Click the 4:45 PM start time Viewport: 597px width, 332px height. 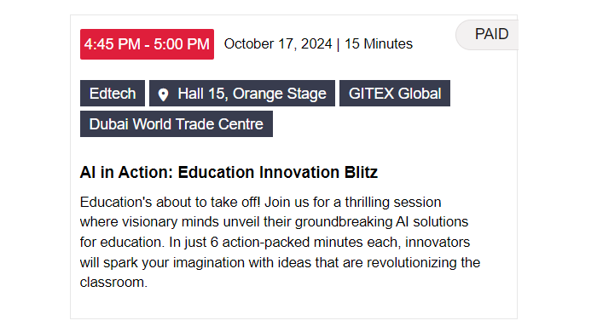click(113, 44)
